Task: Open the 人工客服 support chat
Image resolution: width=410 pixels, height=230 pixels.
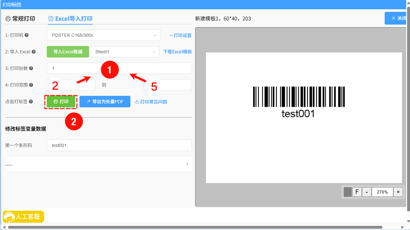Action: [x=23, y=217]
